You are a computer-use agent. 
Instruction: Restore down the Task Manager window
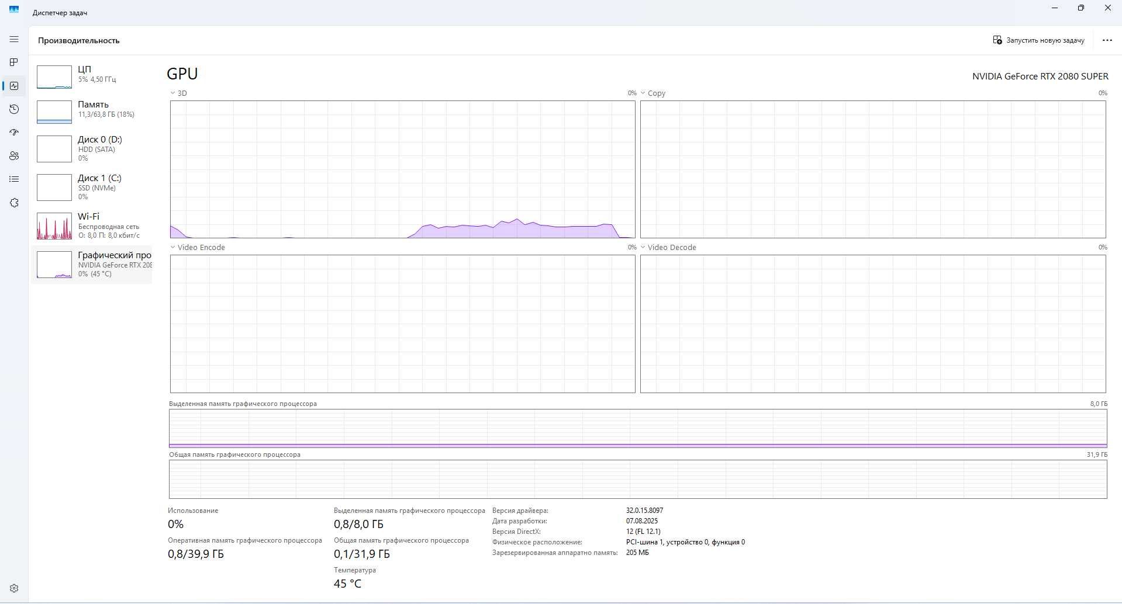point(1081,8)
